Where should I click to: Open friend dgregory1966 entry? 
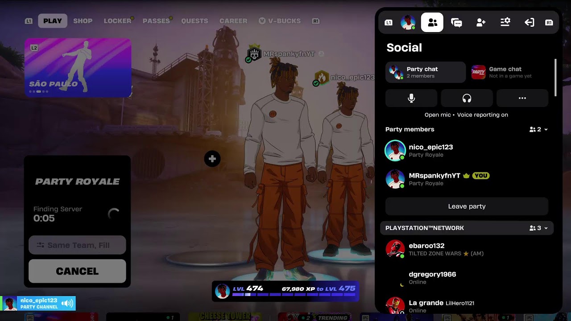click(x=467, y=278)
